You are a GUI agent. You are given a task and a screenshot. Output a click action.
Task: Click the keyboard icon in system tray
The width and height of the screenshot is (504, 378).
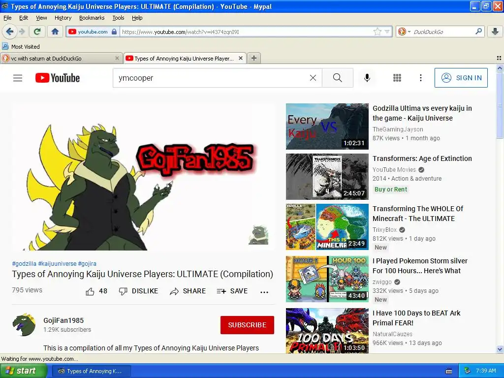449,371
